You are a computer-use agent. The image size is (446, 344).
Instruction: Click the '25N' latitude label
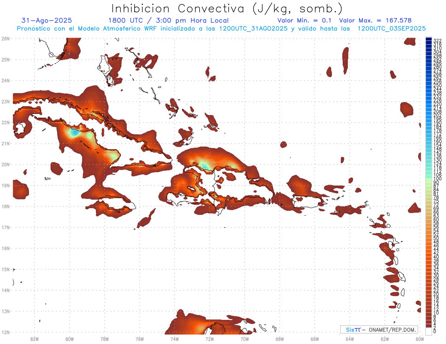[5, 59]
